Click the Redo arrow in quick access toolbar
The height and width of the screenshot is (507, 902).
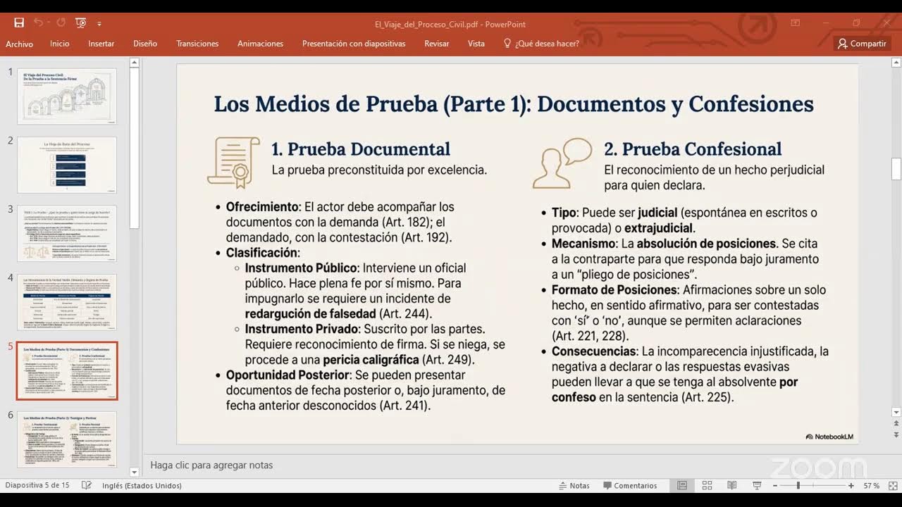pos(61,23)
